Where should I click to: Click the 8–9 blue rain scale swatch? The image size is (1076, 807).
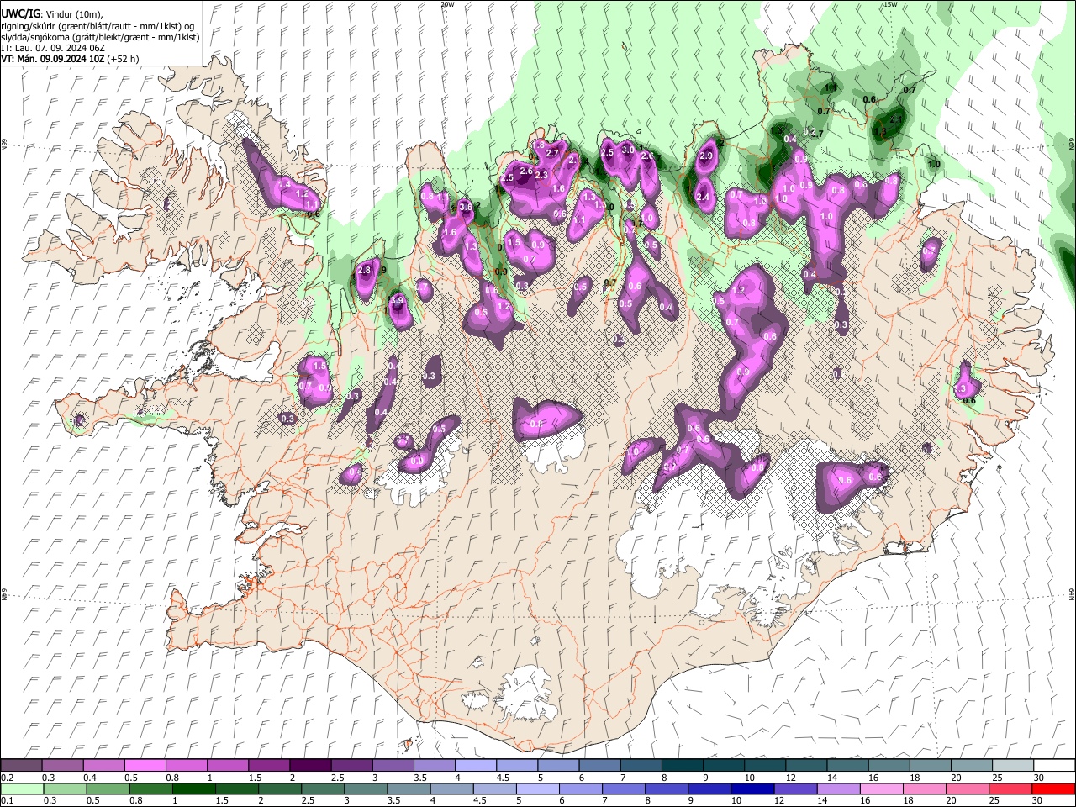point(667,789)
